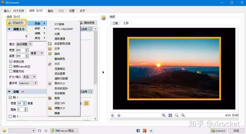The width and height of the screenshot is (246, 134).
Task: Adjust the 高度 600 spinner arrows
Action: (x=27, y=56)
